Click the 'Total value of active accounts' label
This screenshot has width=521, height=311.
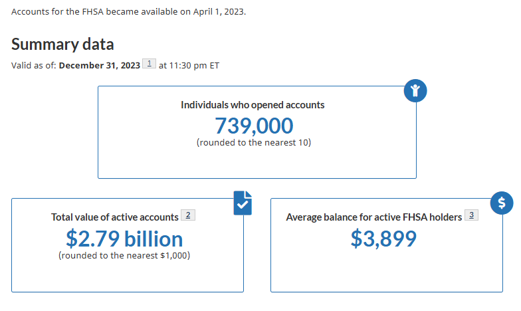click(115, 217)
